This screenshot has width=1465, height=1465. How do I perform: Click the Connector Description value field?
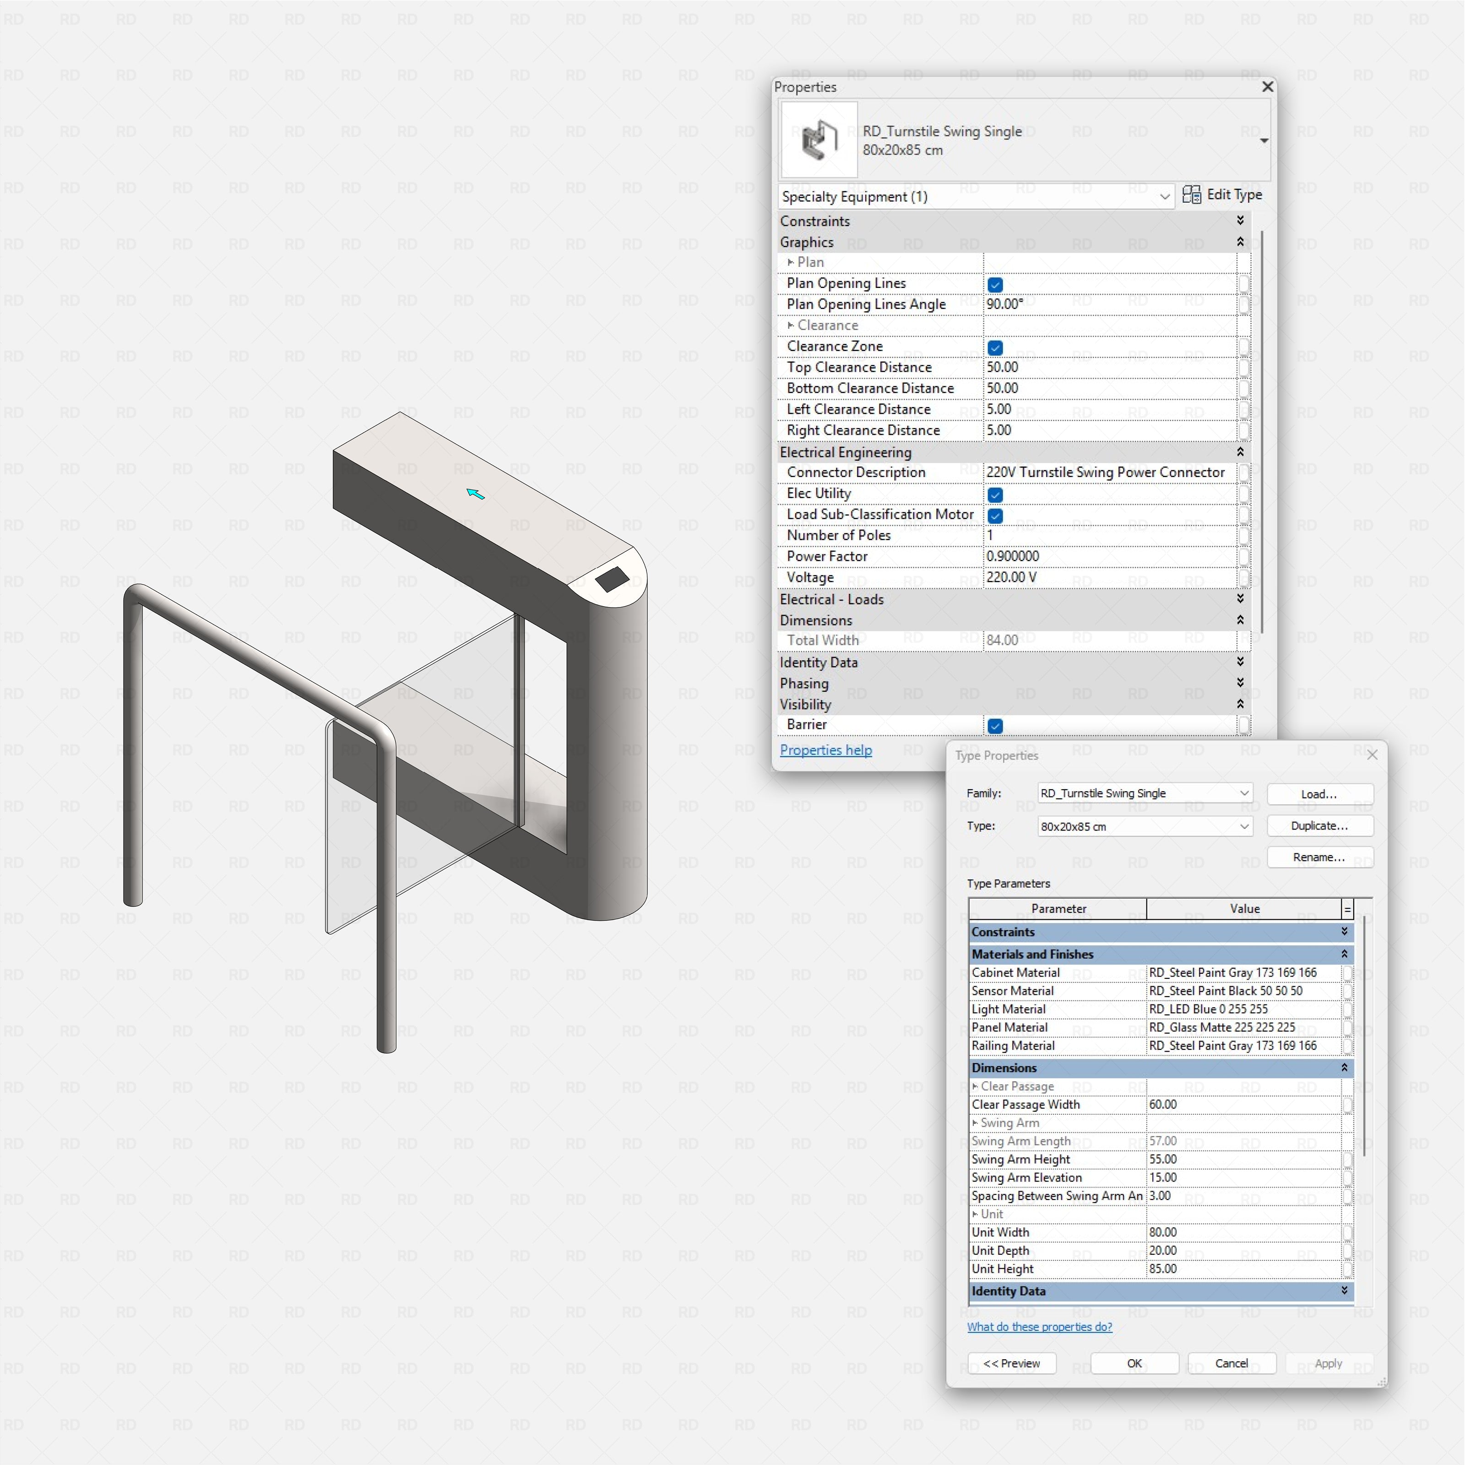point(1109,472)
